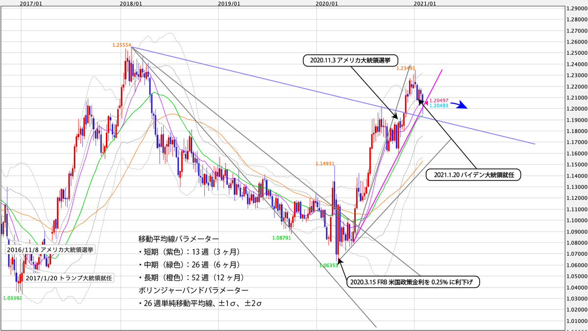The width and height of the screenshot is (588, 331).
Task: Click the 短期（紫色）：13週 line
Action: point(190,252)
